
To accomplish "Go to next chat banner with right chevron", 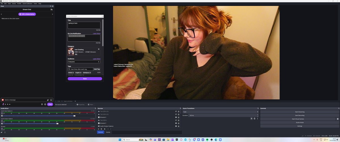I will pyautogui.click(x=52, y=14).
